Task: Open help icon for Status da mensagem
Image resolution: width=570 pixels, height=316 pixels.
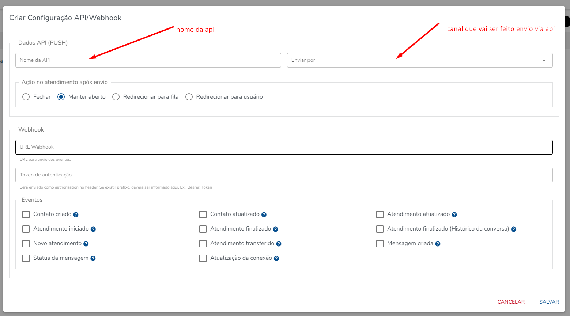Action: click(x=93, y=259)
